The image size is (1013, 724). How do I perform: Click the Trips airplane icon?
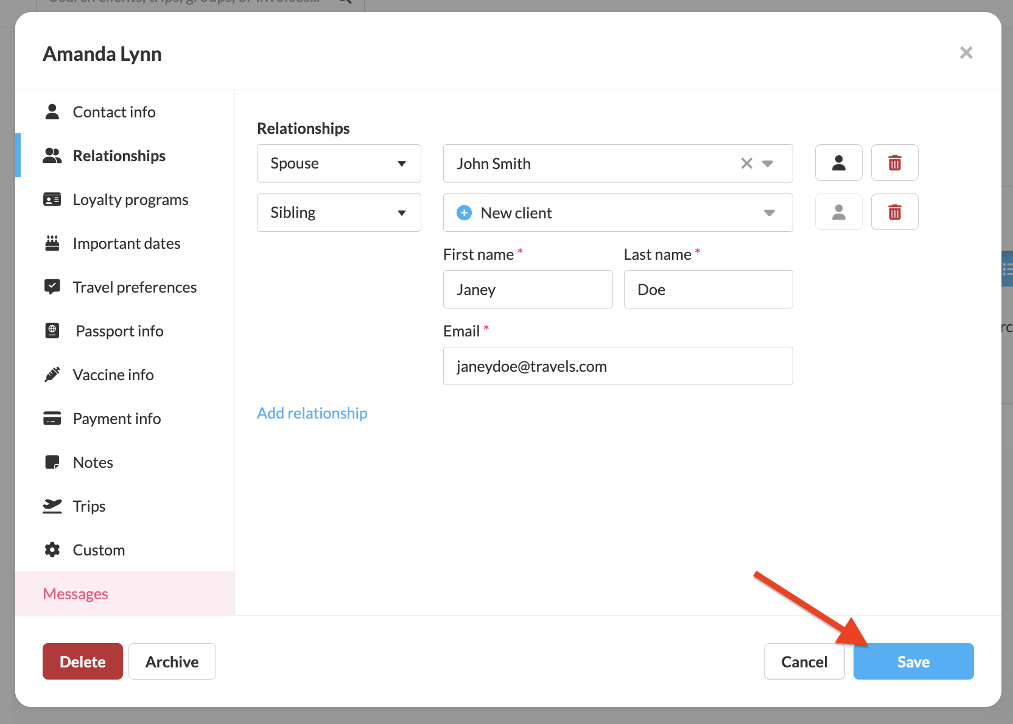point(52,506)
